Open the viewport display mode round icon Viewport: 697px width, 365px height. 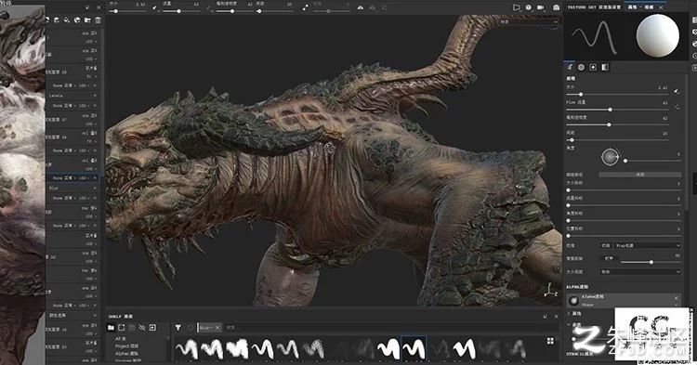(529, 7)
